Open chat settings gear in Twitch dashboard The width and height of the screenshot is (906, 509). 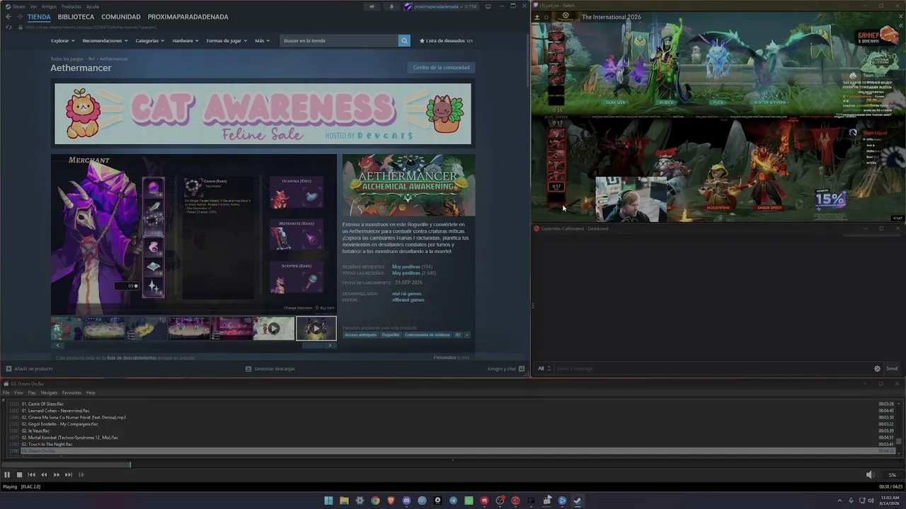877,368
